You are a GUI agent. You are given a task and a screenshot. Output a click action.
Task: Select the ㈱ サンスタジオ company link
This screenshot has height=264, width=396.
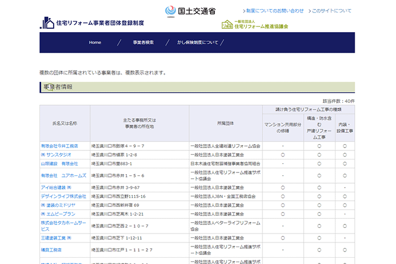pos(55,154)
